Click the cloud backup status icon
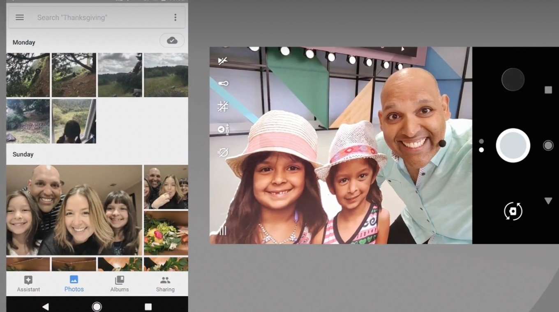 tap(172, 40)
